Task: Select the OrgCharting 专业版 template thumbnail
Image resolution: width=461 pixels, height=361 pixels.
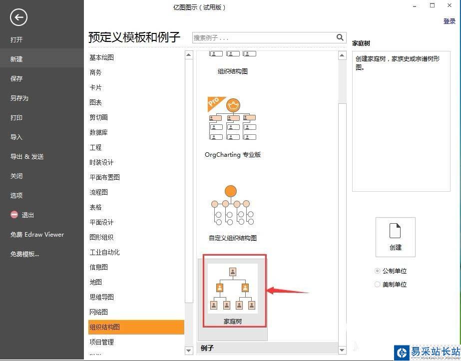Action: click(x=233, y=118)
